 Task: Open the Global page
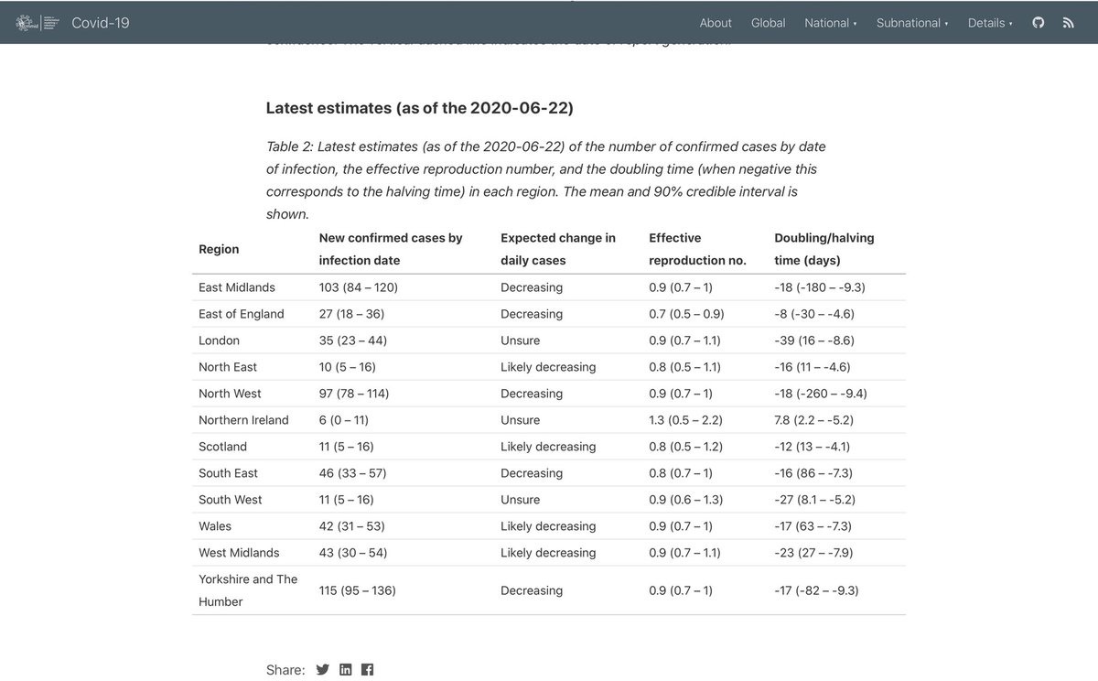pos(768,23)
